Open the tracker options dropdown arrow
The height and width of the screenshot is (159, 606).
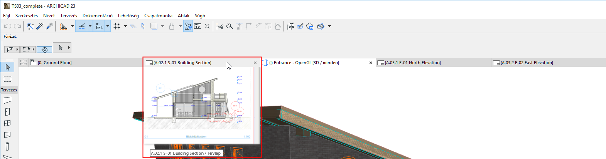pos(108,26)
